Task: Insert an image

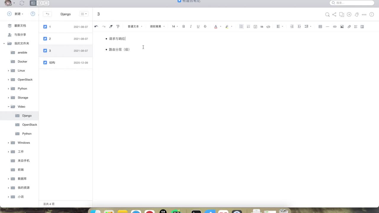Action: click(x=342, y=27)
